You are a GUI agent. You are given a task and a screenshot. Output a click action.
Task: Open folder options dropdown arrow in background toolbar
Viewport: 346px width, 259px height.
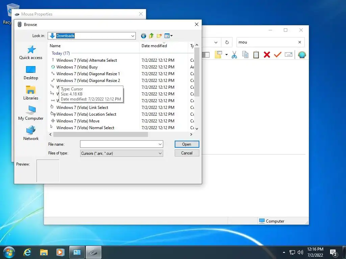coord(226,55)
